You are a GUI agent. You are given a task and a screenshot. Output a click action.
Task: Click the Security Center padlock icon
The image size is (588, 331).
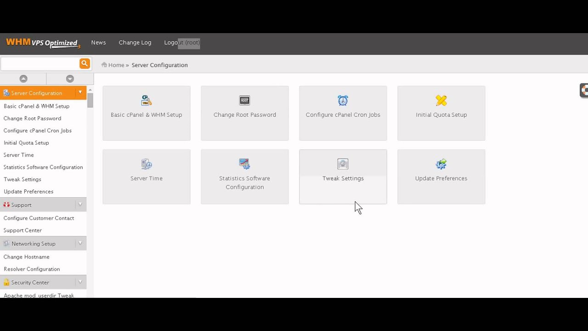tap(6, 282)
